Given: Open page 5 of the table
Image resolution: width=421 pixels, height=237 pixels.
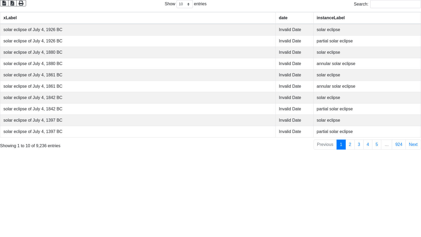Looking at the screenshot, I should click(x=377, y=145).
